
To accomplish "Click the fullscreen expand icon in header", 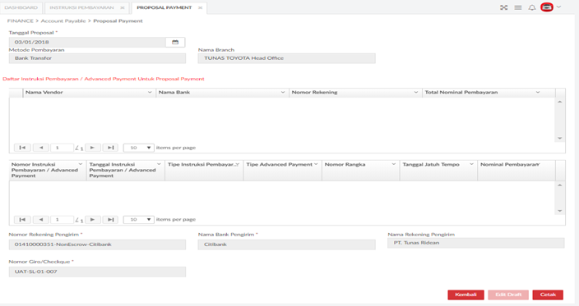I will (x=503, y=7).
